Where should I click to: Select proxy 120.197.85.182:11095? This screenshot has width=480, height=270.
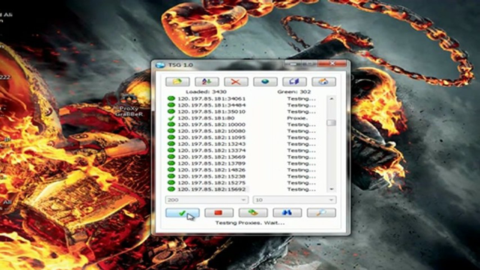[212, 138]
